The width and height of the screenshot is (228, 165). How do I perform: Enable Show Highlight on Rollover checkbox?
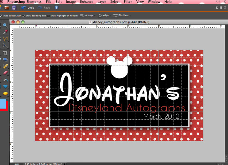point(48,16)
